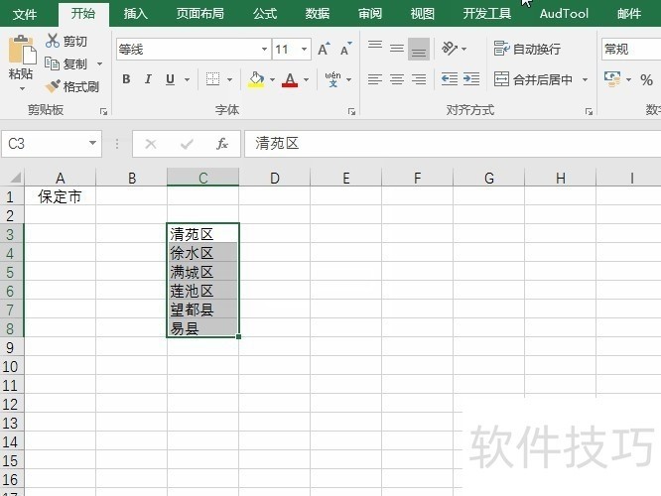
Task: Expand copy options arrow beside 复制
Action: tap(100, 64)
